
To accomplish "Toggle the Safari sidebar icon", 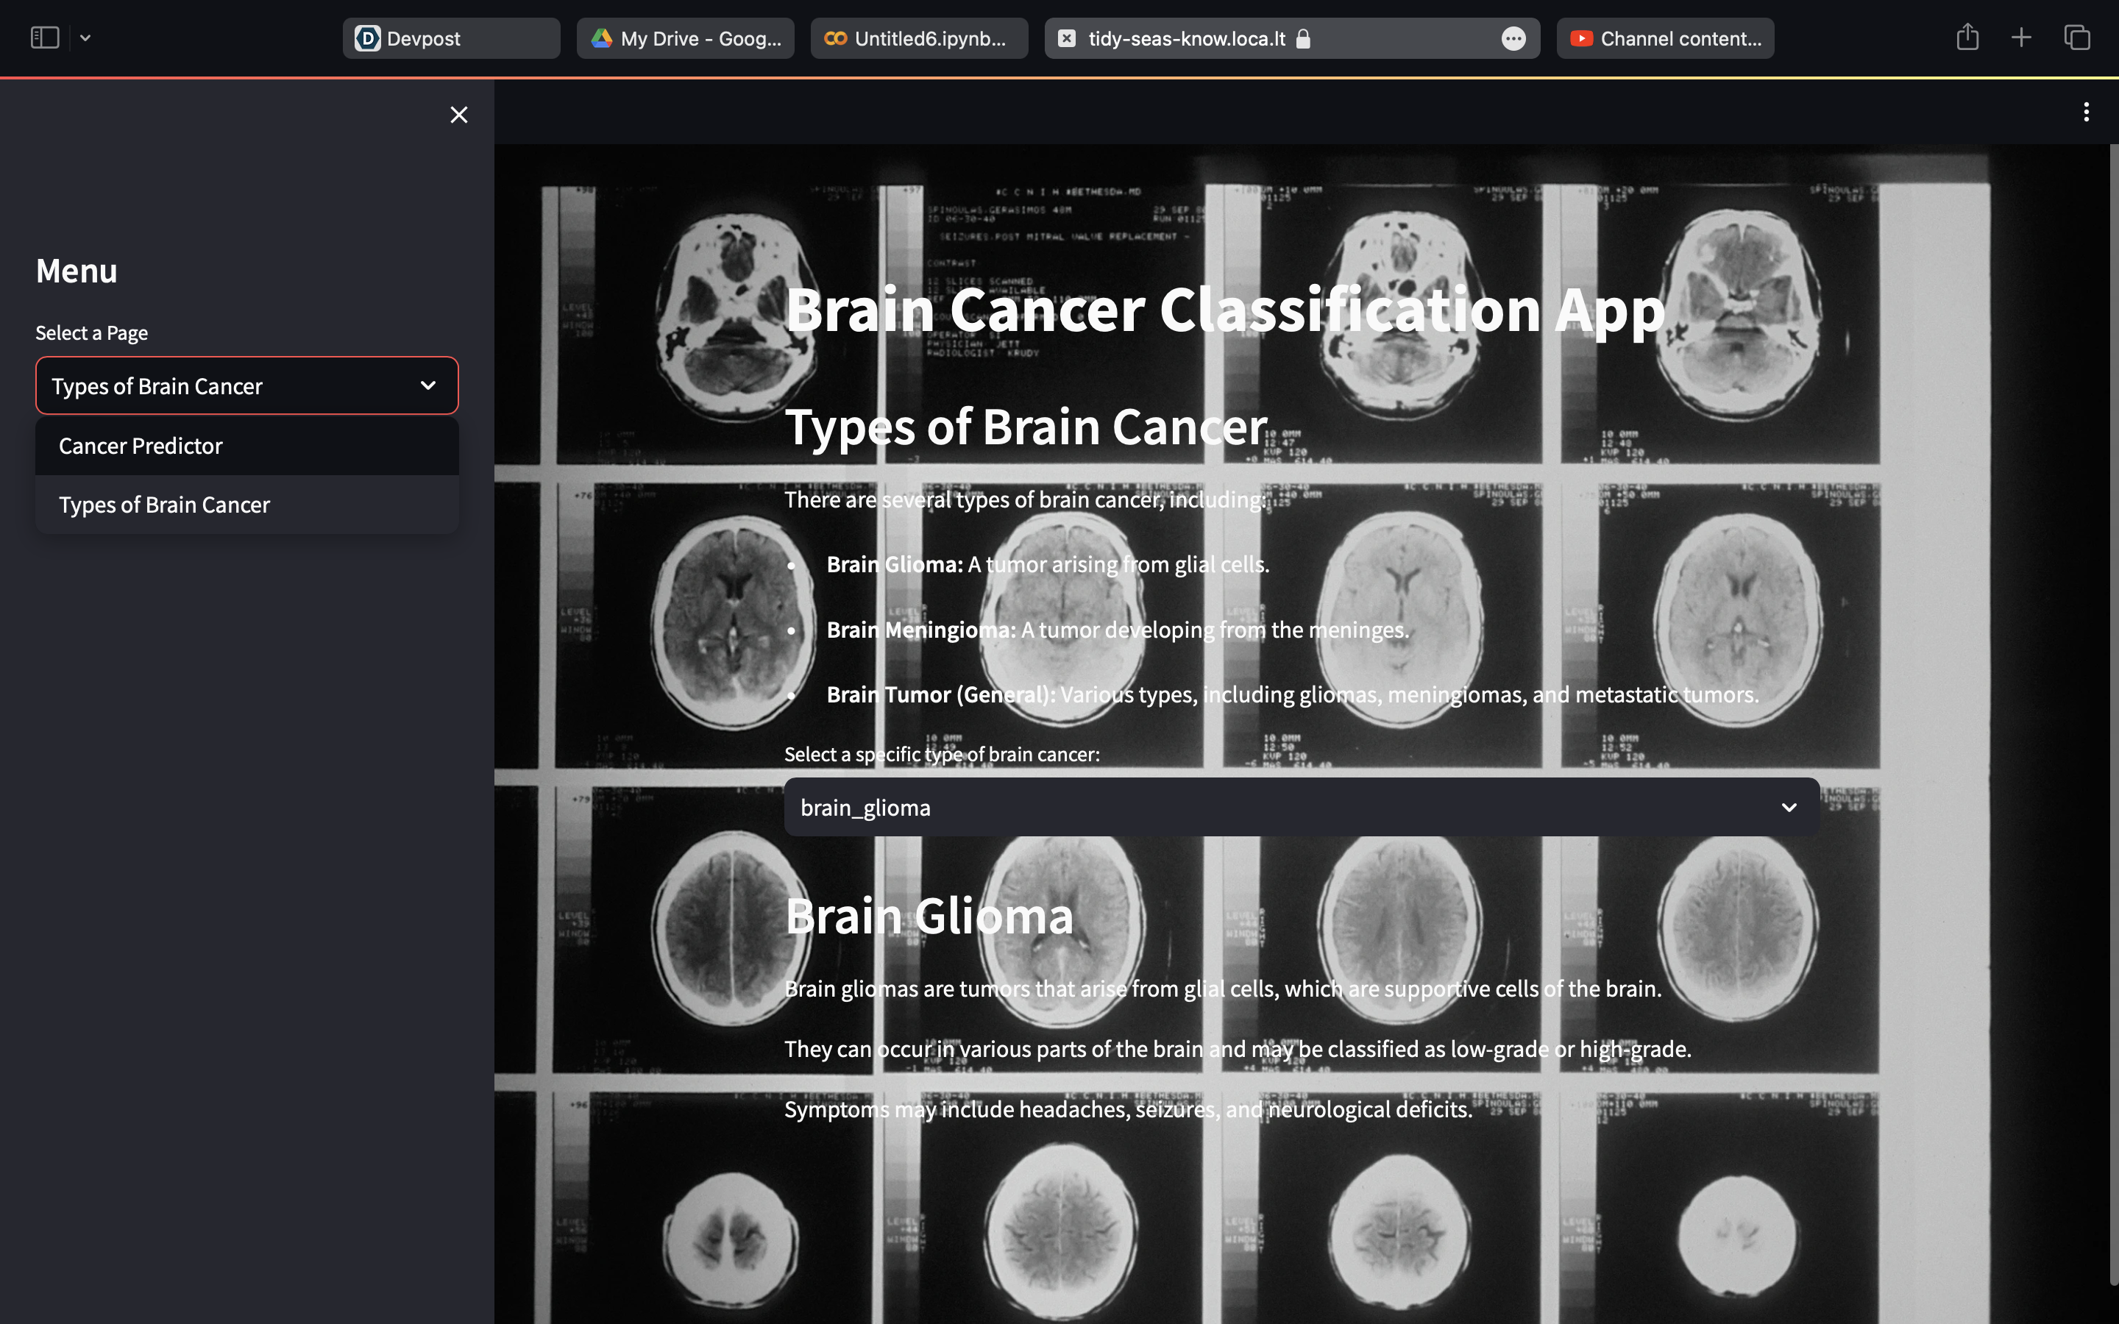I will tap(44, 38).
